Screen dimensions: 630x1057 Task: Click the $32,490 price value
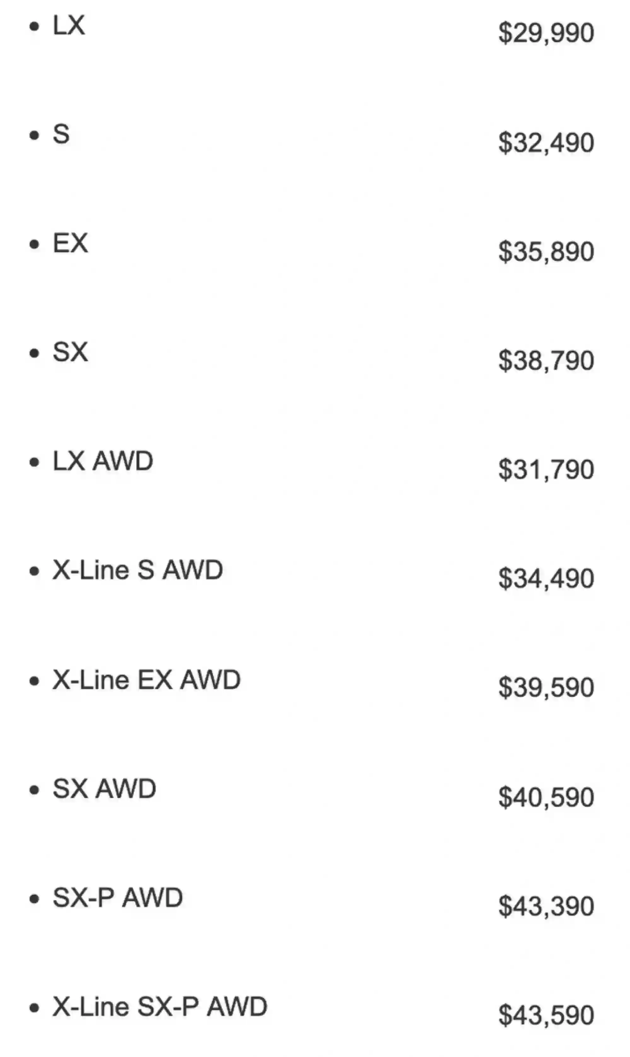546,142
